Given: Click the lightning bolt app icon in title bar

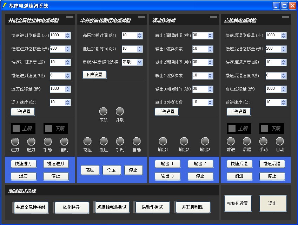Looking at the screenshot, I should click(x=5, y=6).
